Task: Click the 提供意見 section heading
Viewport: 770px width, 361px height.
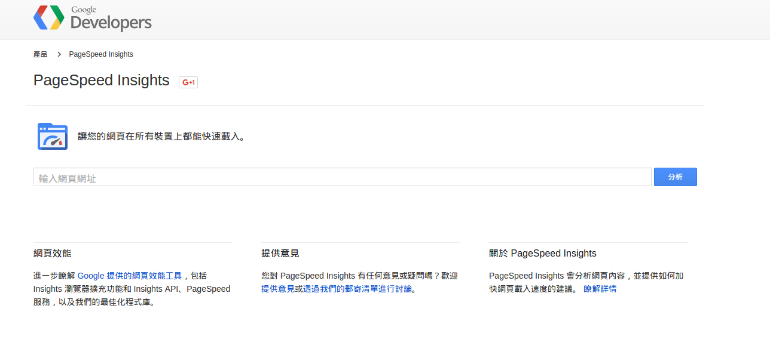Action: [280, 254]
